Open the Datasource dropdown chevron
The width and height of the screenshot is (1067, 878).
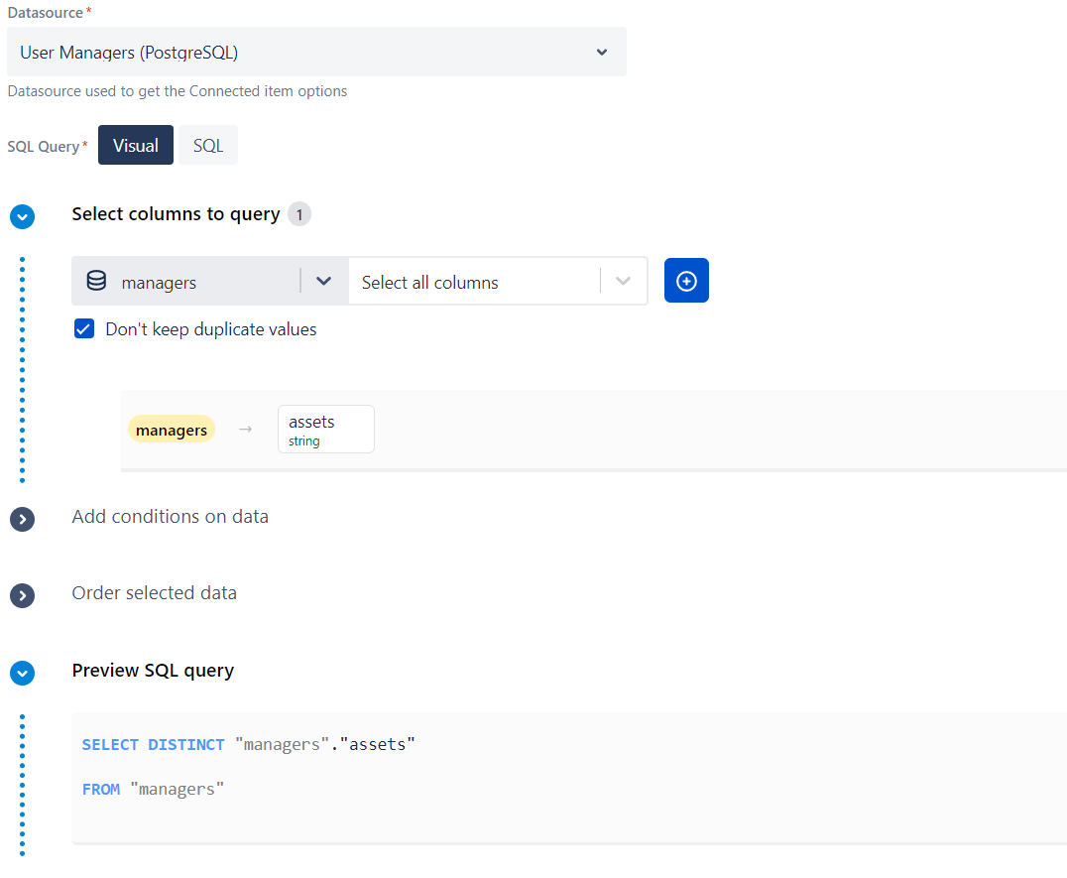[x=602, y=53]
